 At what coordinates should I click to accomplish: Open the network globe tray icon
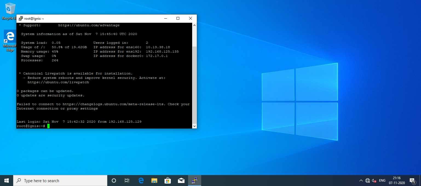[368, 181]
